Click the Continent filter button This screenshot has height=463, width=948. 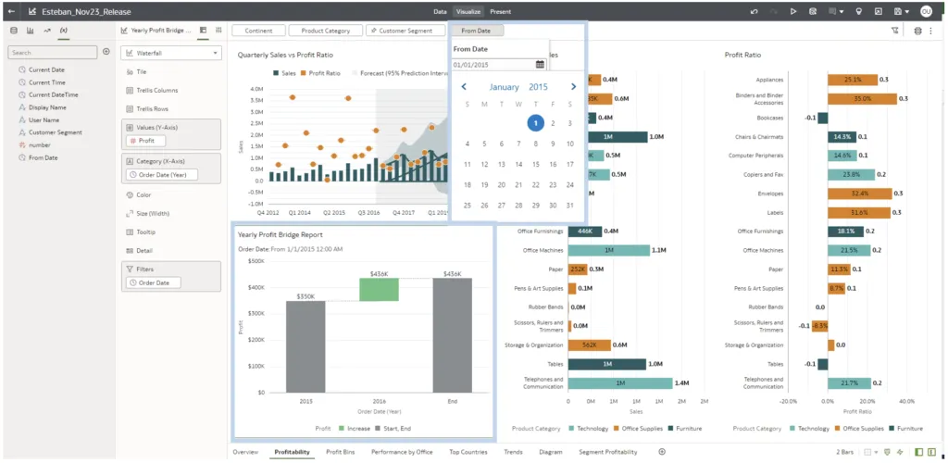[258, 31]
